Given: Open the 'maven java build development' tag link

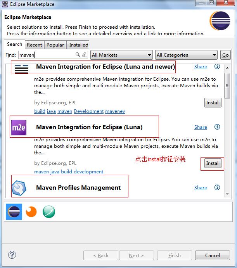Looking at the screenshot, I should click(69, 171).
